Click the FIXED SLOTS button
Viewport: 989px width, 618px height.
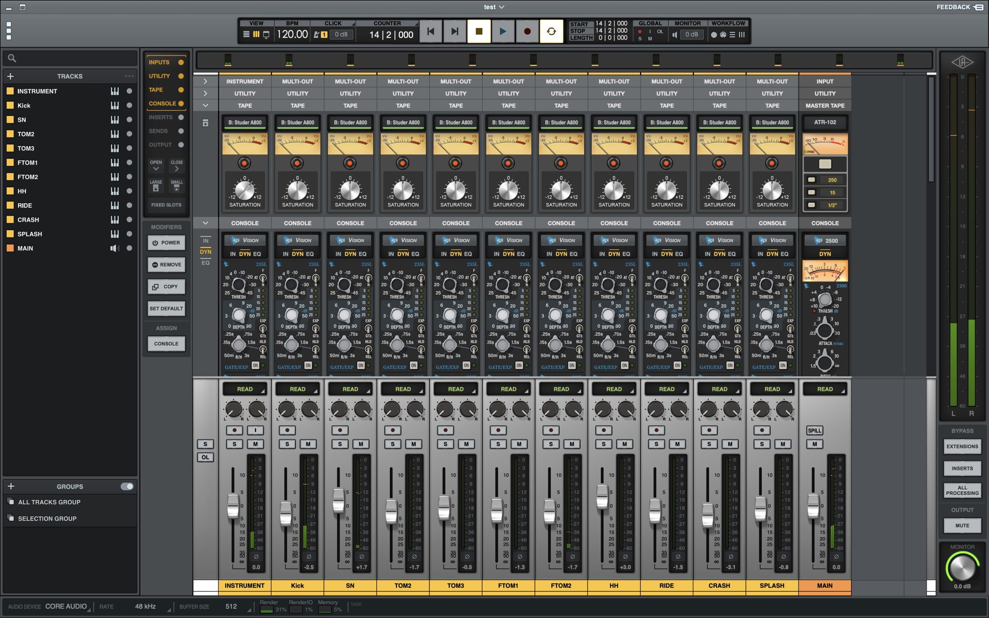click(x=167, y=205)
